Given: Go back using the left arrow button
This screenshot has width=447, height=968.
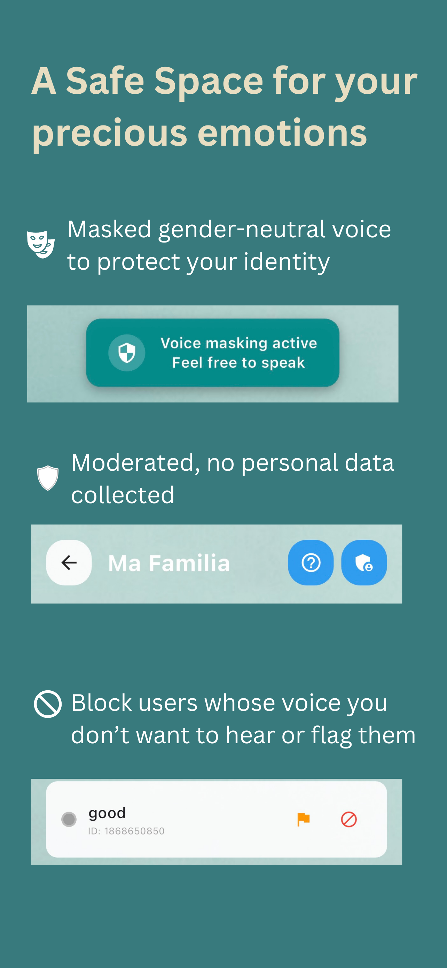Looking at the screenshot, I should (x=69, y=562).
